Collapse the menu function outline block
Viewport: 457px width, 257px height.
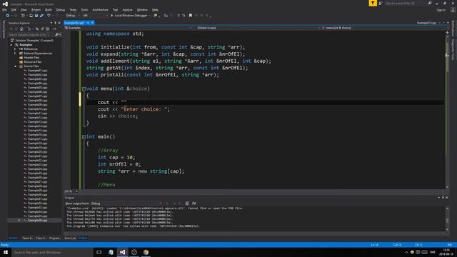point(84,89)
